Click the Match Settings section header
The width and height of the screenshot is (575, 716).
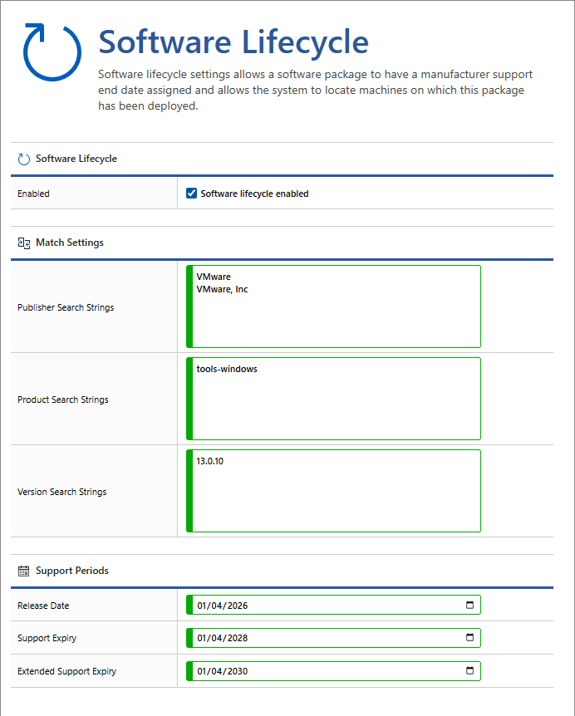coord(70,243)
